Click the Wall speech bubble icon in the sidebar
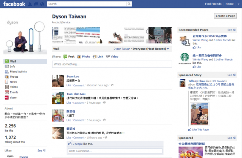 pos(7,61)
